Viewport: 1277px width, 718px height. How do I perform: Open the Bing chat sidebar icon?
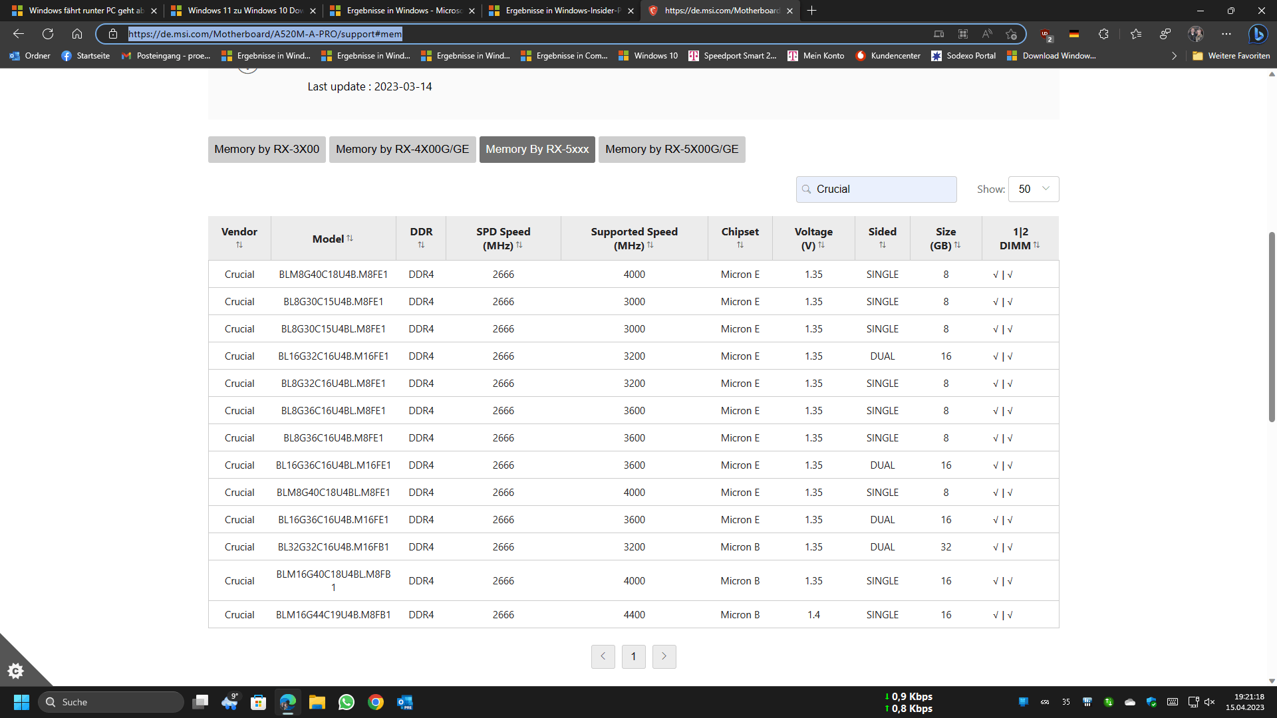(x=1257, y=34)
